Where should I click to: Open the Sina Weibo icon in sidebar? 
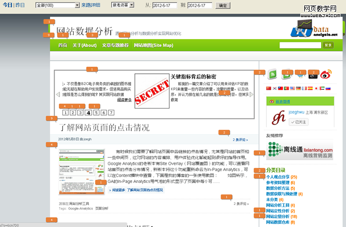tap(327, 75)
